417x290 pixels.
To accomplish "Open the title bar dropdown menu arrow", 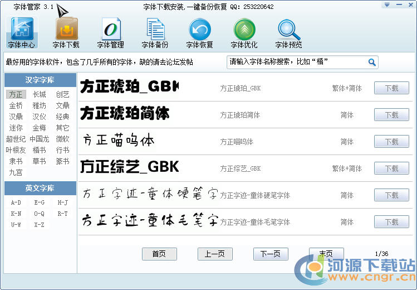I will click(387, 5).
